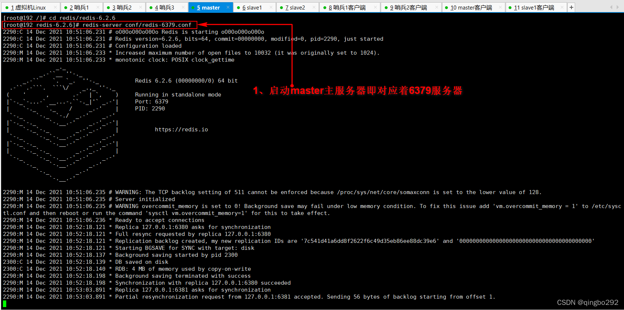The width and height of the screenshot is (624, 310).
Task: Switch to the 1 虚拟机Linux tab
Action: tap(30, 7)
